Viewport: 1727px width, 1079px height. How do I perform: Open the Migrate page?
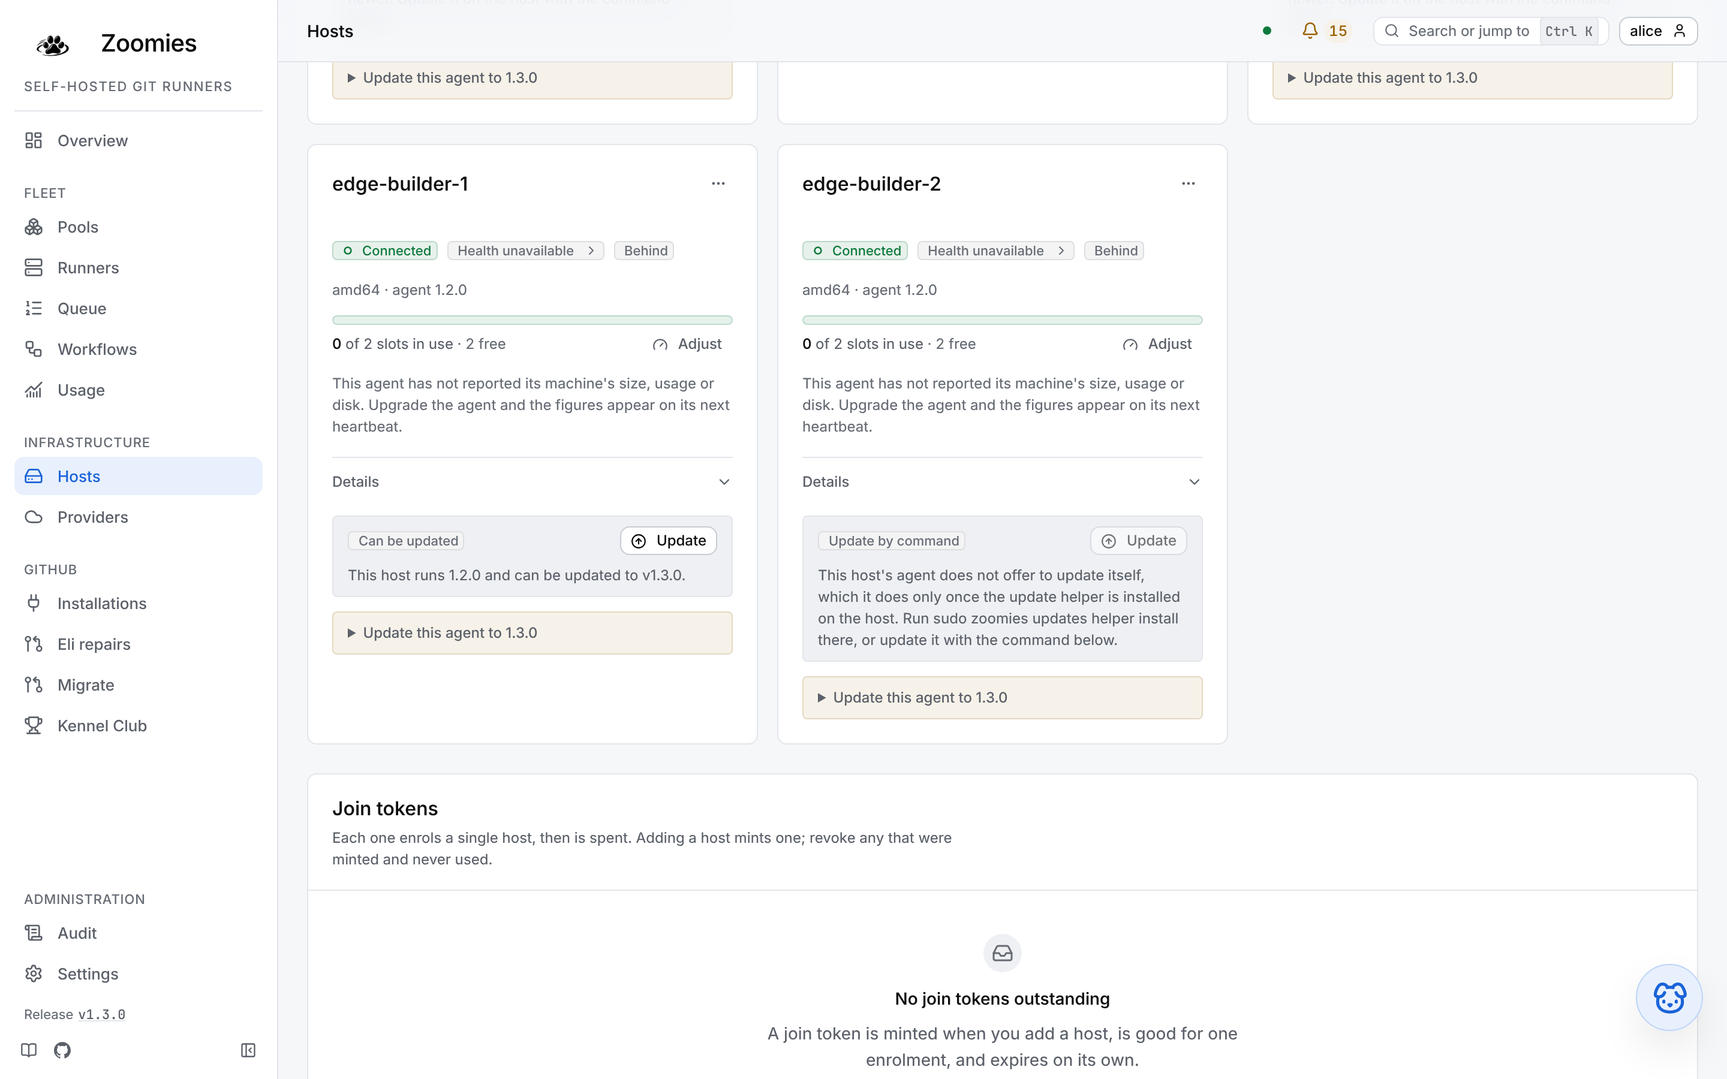click(x=139, y=685)
